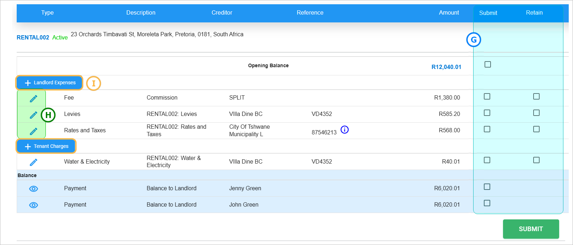Image resolution: width=573 pixels, height=245 pixels.
Task: Check Submit for Water & Electricity
Action: click(x=487, y=160)
